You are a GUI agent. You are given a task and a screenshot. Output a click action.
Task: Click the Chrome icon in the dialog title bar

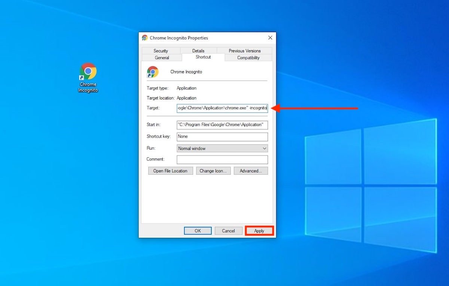click(x=145, y=38)
